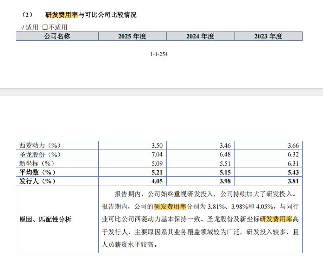
Task: Click highlighted 研发费用率 after 新坐标
Action: pyautogui.click(x=276, y=219)
